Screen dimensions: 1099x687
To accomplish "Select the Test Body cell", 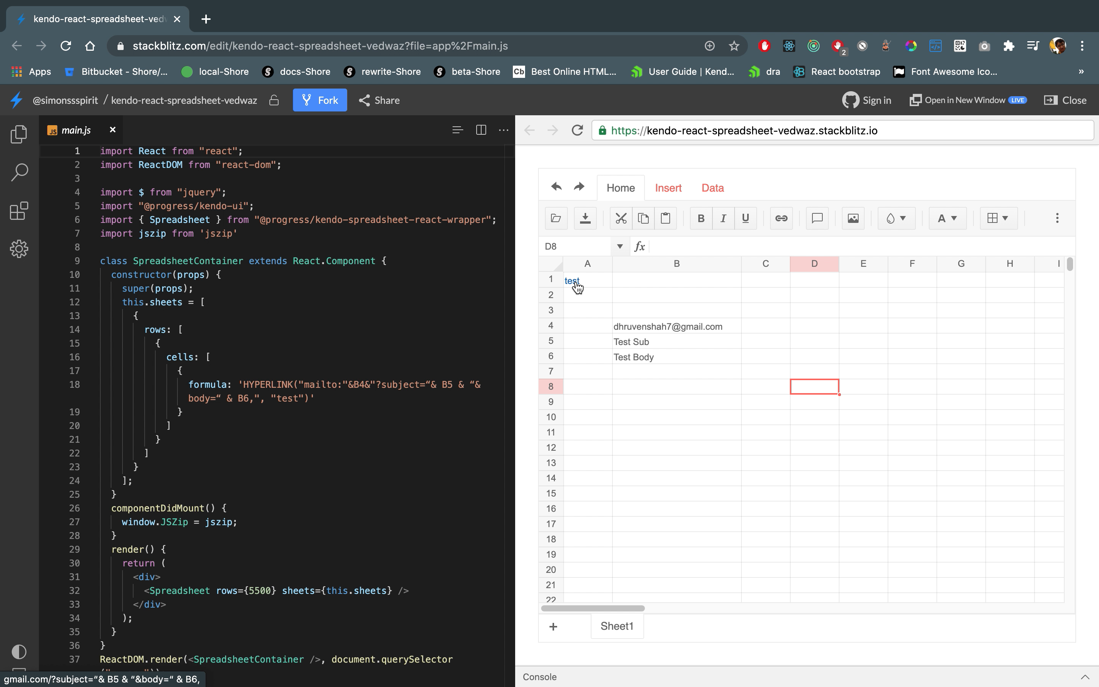I will [x=676, y=357].
